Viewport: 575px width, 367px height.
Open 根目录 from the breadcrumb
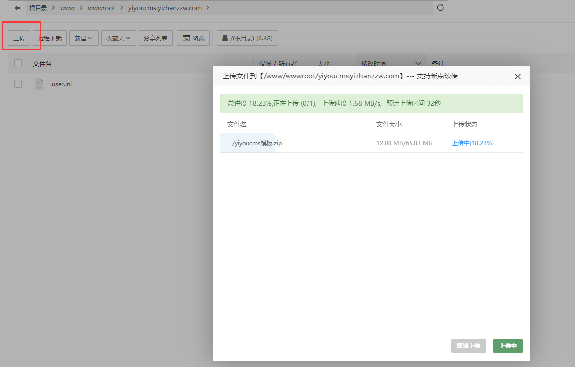tap(39, 8)
